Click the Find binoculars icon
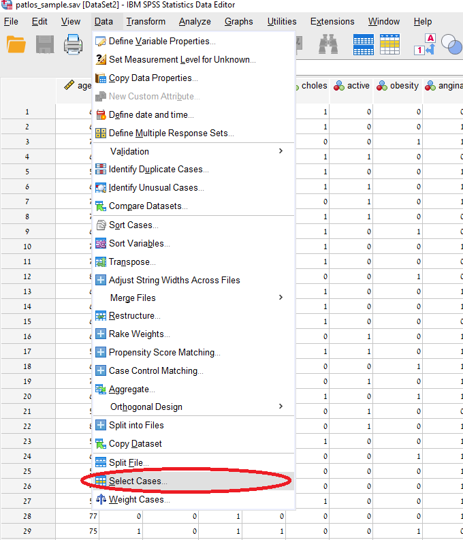 pyautogui.click(x=330, y=45)
